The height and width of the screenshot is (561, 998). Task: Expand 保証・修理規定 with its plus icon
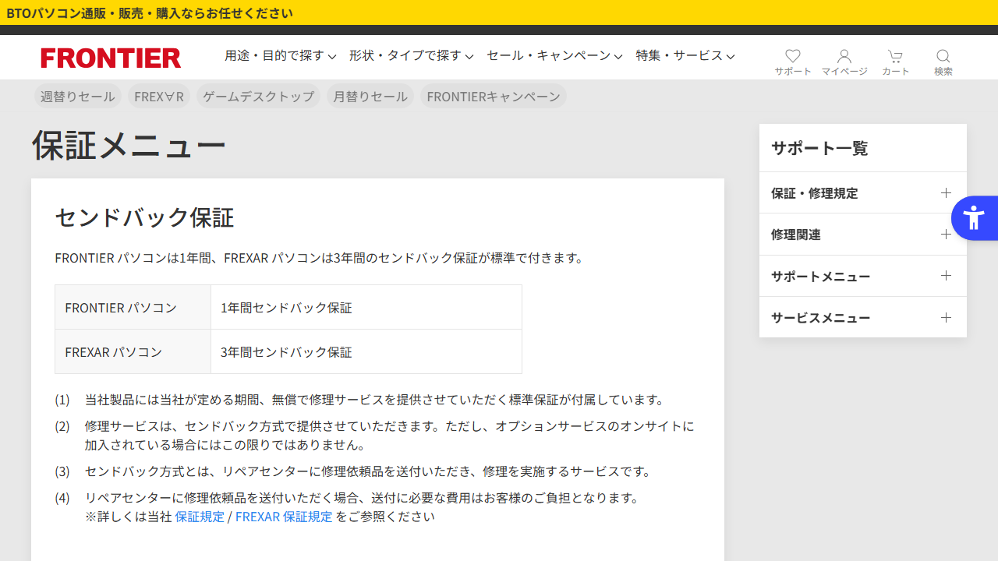point(946,192)
